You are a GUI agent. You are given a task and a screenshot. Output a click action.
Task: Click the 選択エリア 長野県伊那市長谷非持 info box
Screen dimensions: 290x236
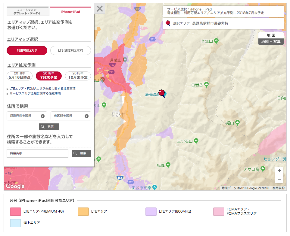(223, 23)
